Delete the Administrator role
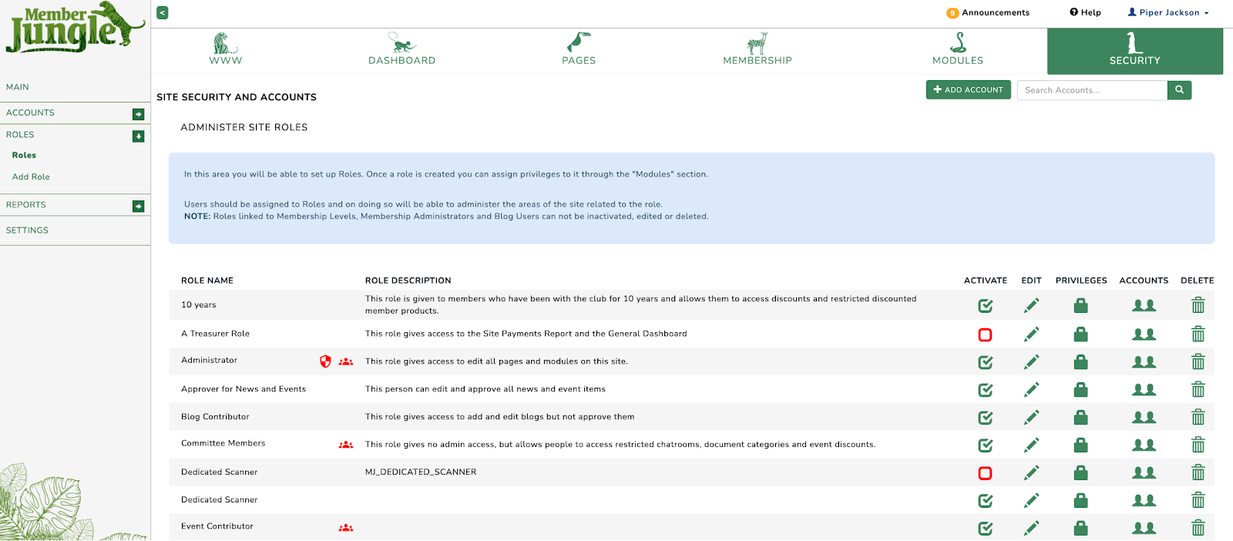 pos(1198,361)
